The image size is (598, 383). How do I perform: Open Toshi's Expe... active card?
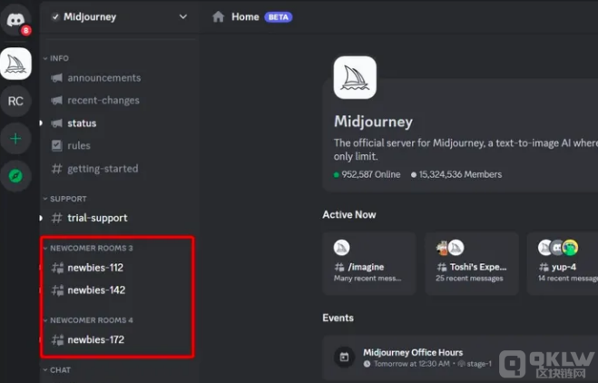pos(472,263)
